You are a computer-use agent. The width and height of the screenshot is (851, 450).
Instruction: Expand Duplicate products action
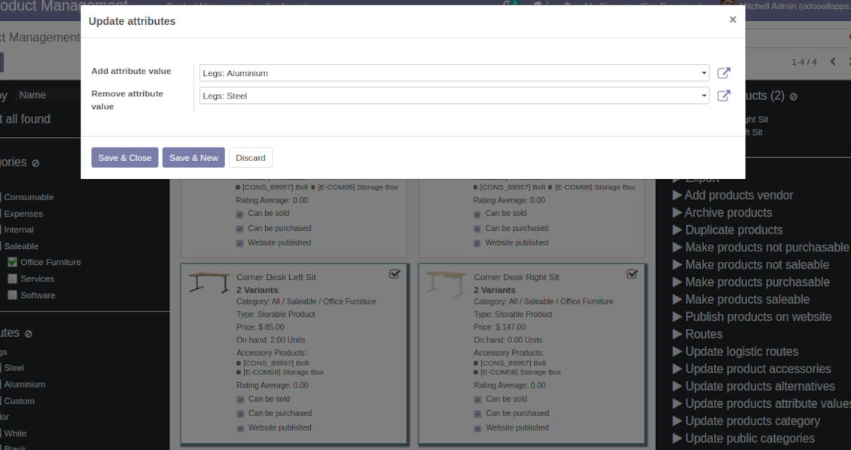point(727,230)
